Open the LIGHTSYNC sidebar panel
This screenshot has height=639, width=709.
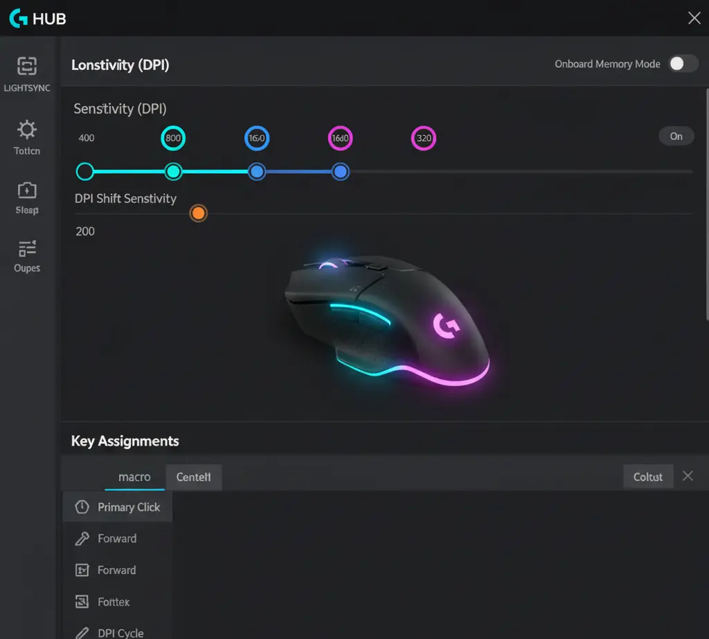pos(26,67)
